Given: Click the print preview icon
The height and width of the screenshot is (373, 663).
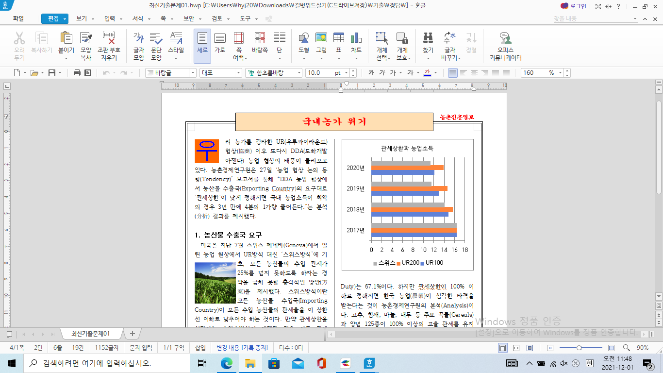Looking at the screenshot, I should (x=88, y=73).
